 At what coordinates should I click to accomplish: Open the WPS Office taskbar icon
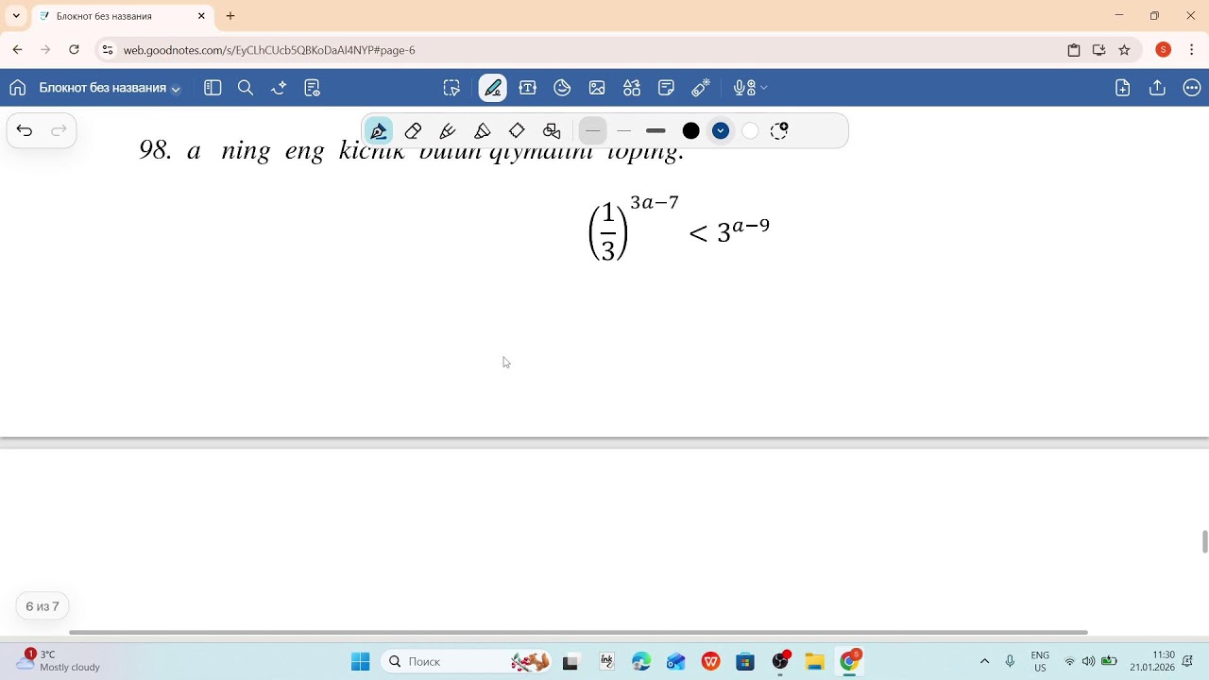pos(710,661)
